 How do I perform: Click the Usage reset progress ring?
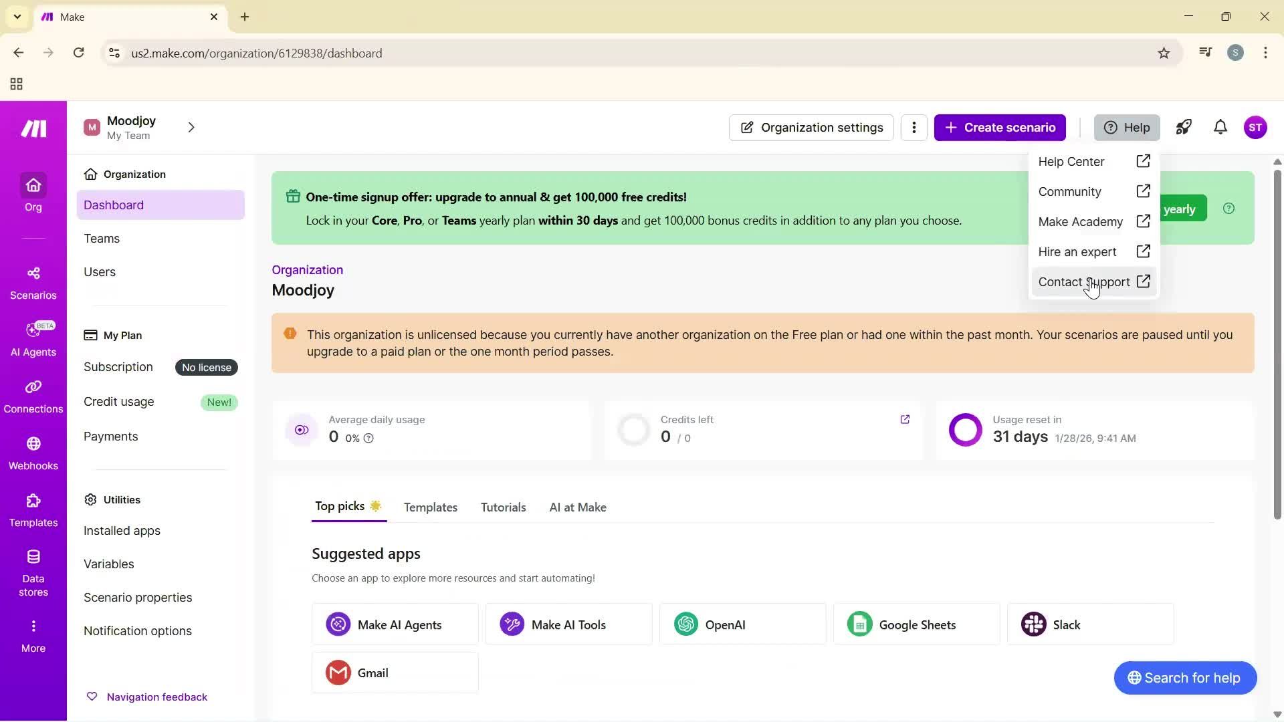click(965, 430)
